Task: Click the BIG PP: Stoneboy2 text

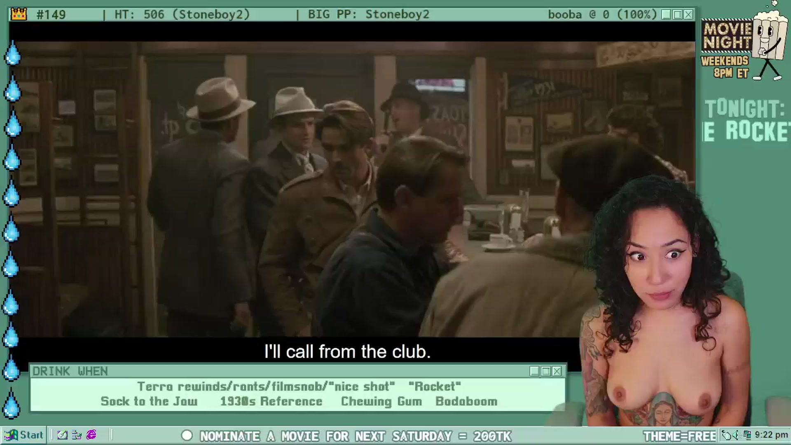Action: 369,15
